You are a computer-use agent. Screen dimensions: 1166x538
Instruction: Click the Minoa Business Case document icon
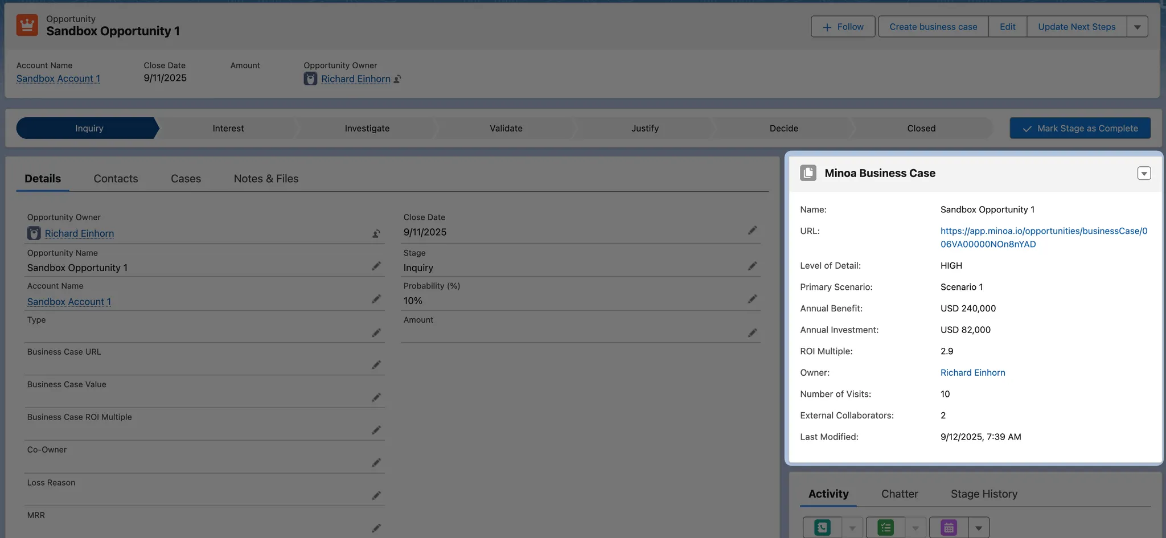(808, 173)
